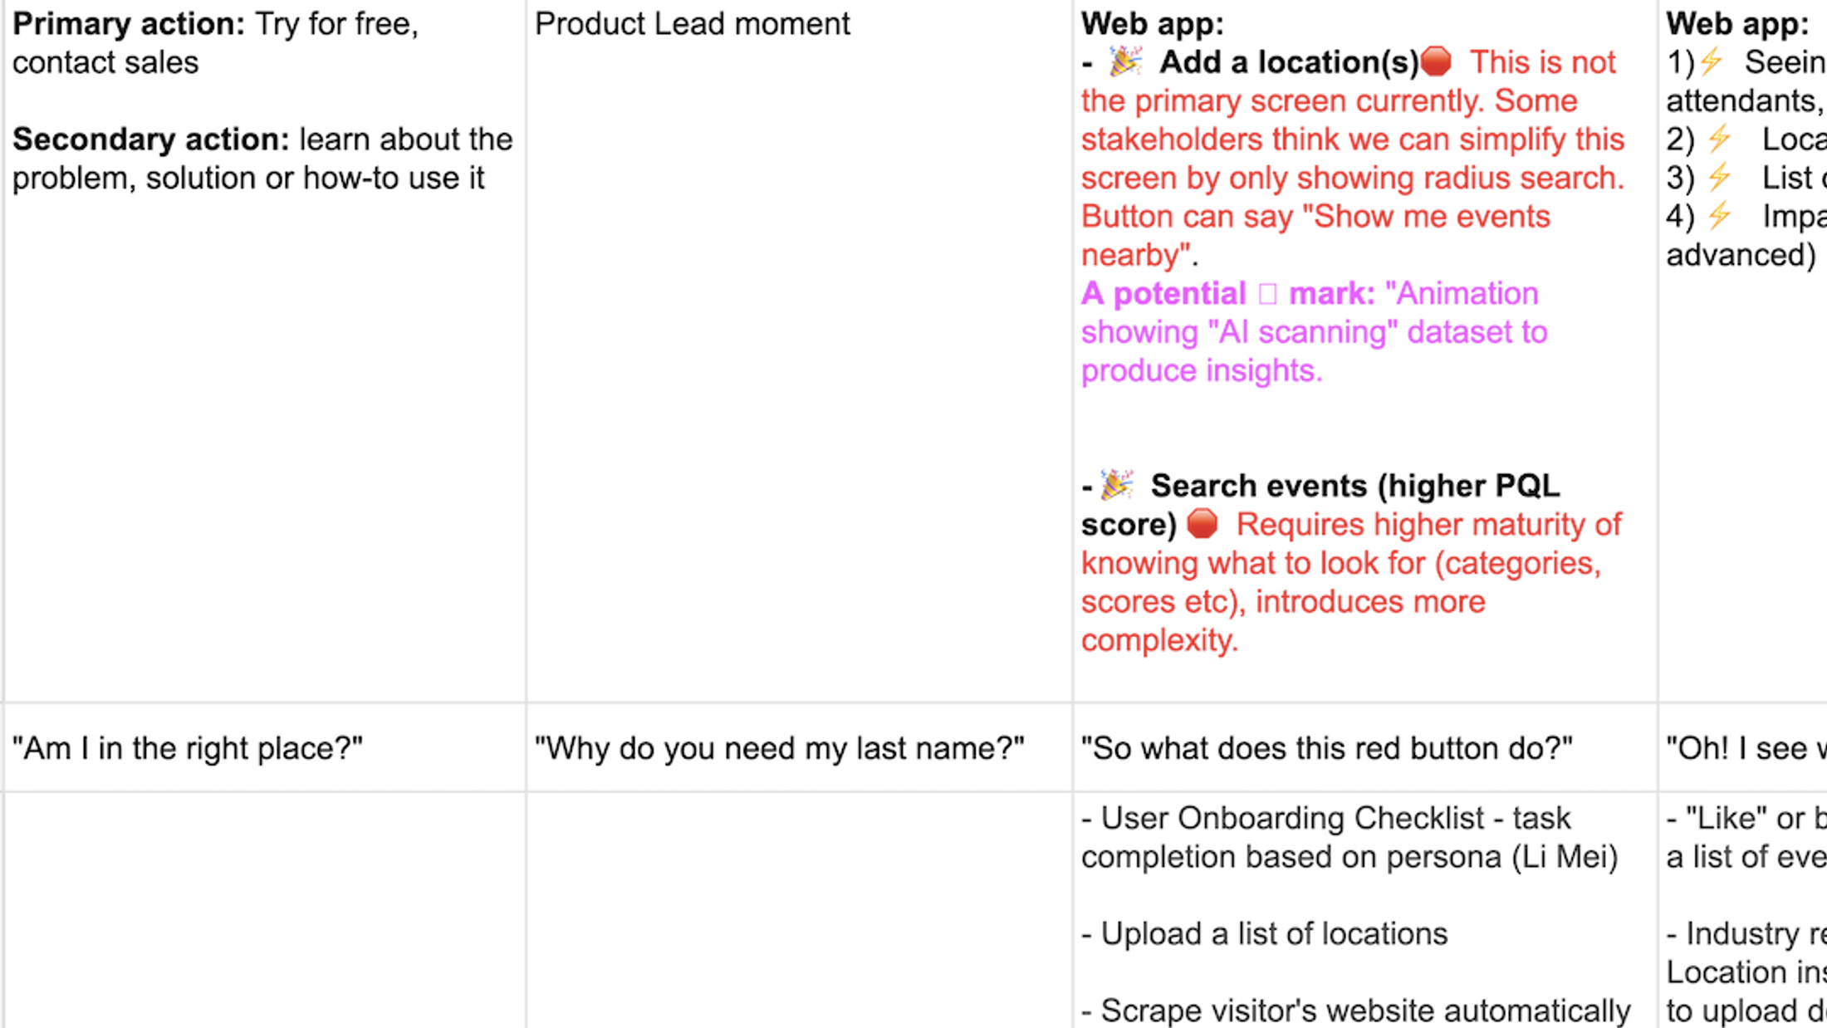Click the "User Onboarding Checklist" text
1827x1028 pixels.
pos(1292,818)
